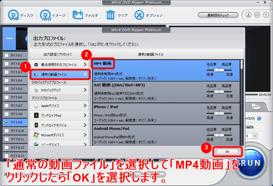Click the Folder add icon in toolbar
Image resolution: width=273 pixels, height=186 pixels.
click(x=78, y=15)
